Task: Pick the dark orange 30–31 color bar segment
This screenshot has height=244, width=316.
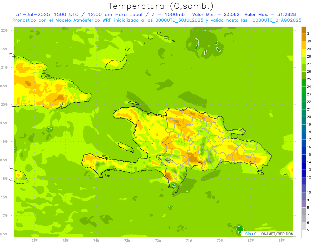Action: (x=304, y=38)
